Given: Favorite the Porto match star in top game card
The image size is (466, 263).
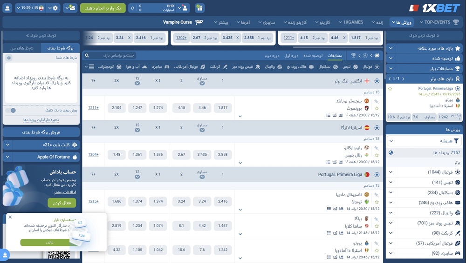Looking at the screenshot, I should (390, 89).
